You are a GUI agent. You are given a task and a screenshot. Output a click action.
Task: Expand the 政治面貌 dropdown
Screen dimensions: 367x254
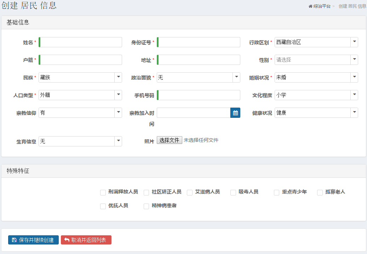tap(199, 78)
